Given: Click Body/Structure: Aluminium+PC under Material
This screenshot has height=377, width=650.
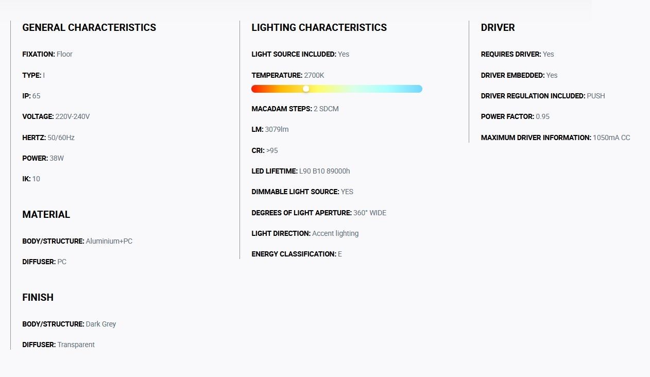Looking at the screenshot, I should (77, 241).
